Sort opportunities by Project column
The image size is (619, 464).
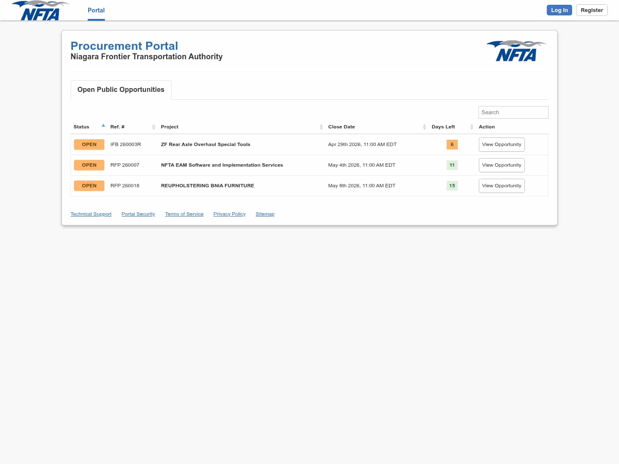(169, 127)
